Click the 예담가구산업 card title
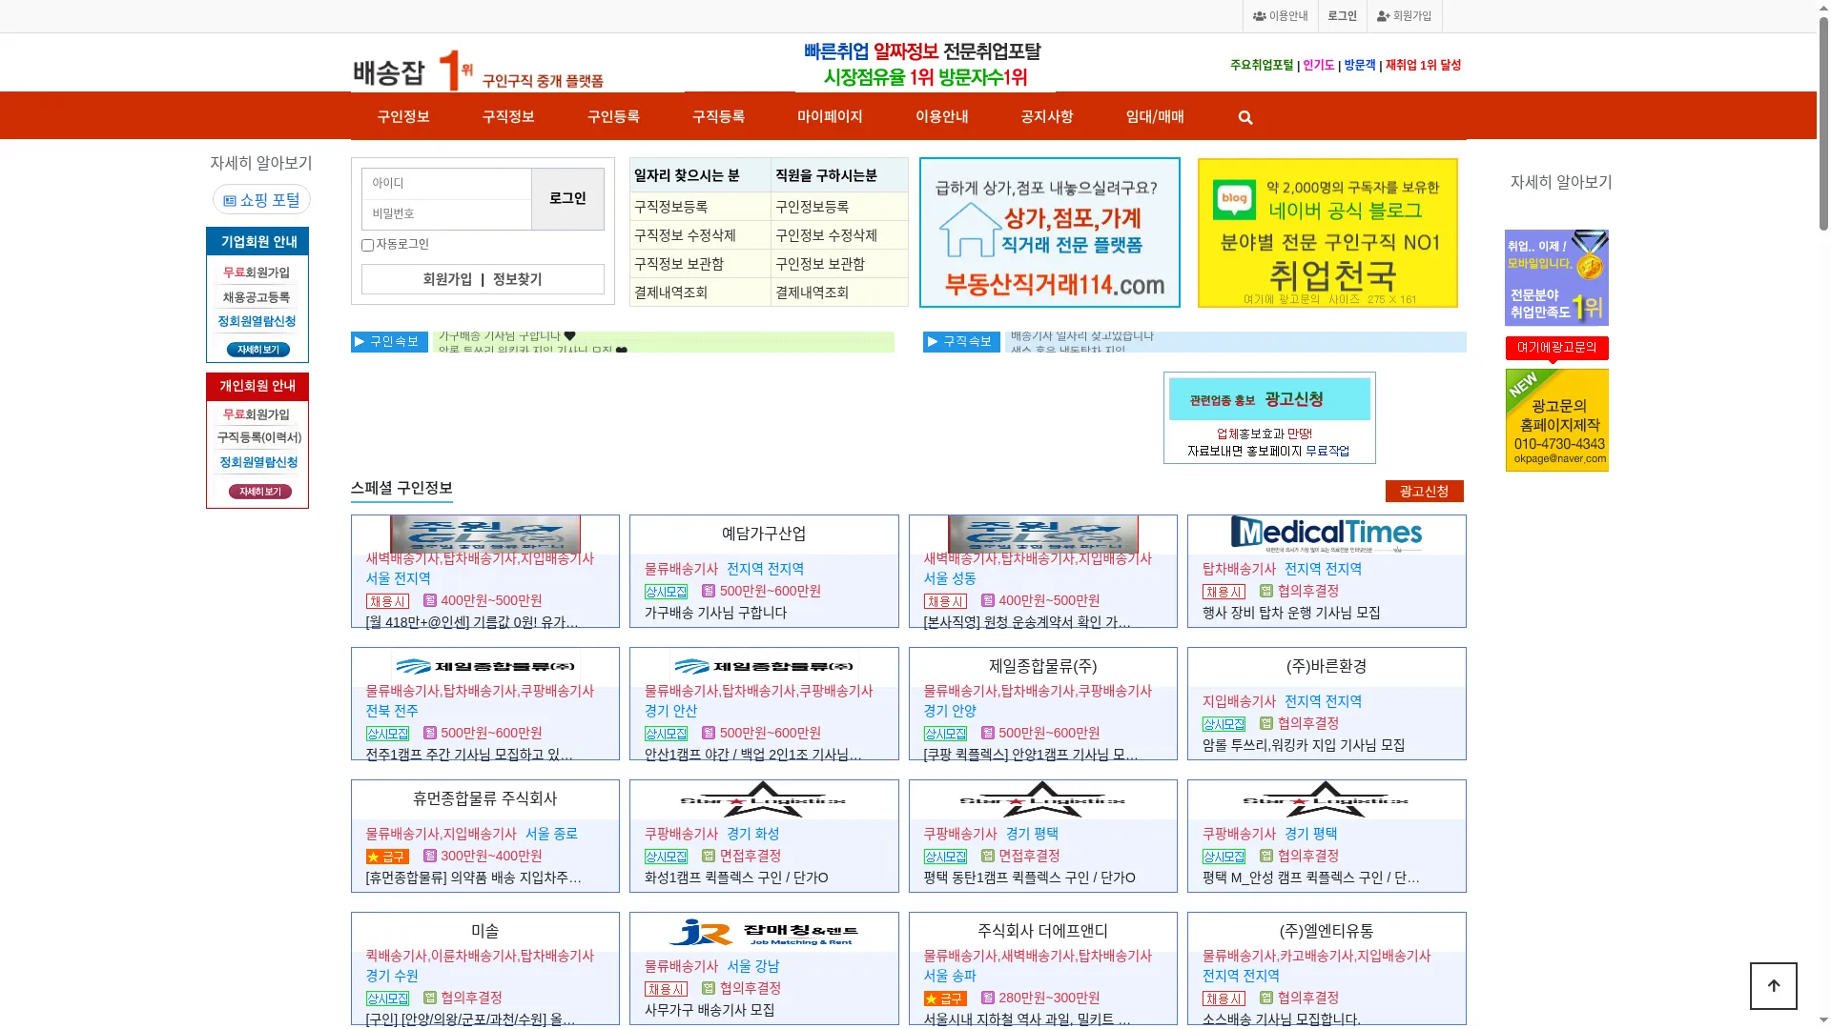Viewport: 1831px width, 1029px height. pyautogui.click(x=764, y=534)
